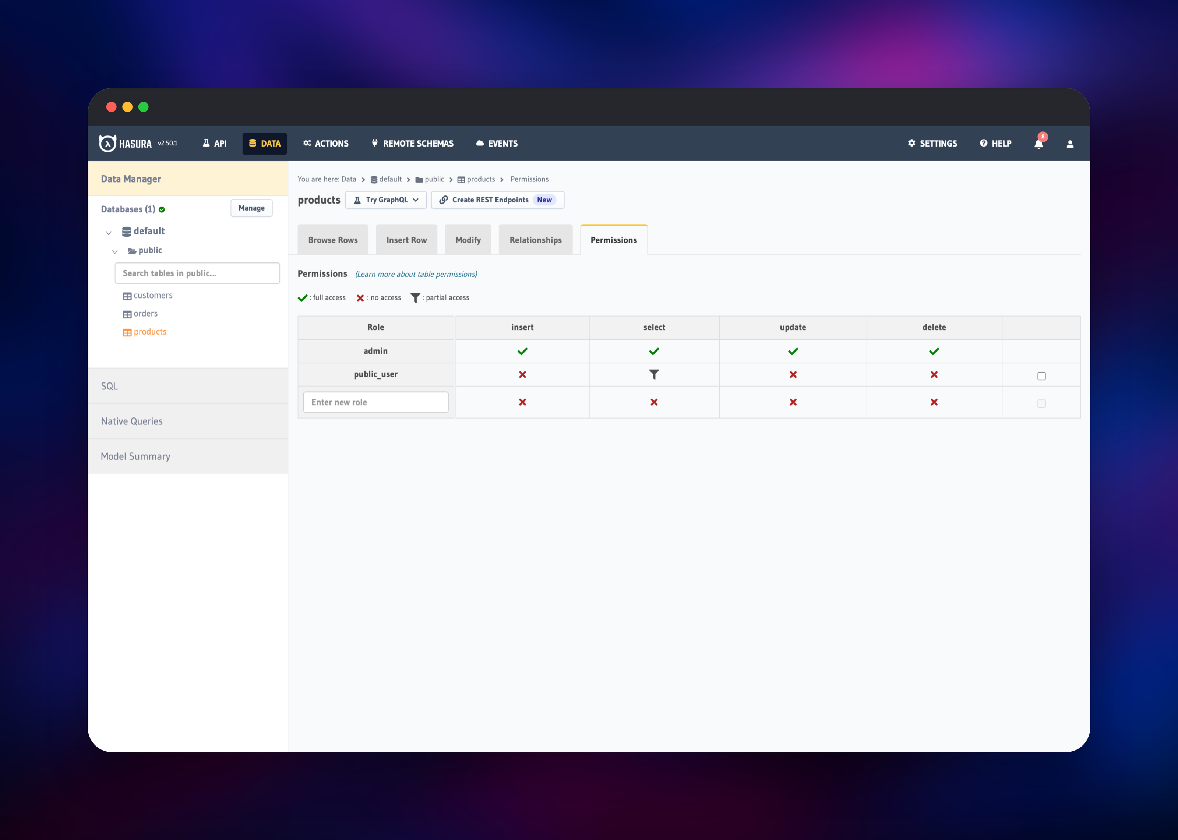Edit public_user delete permission cross

tap(934, 374)
